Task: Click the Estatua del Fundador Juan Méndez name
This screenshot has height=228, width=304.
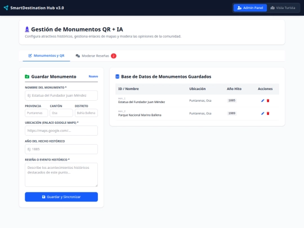Action: tap(141, 102)
